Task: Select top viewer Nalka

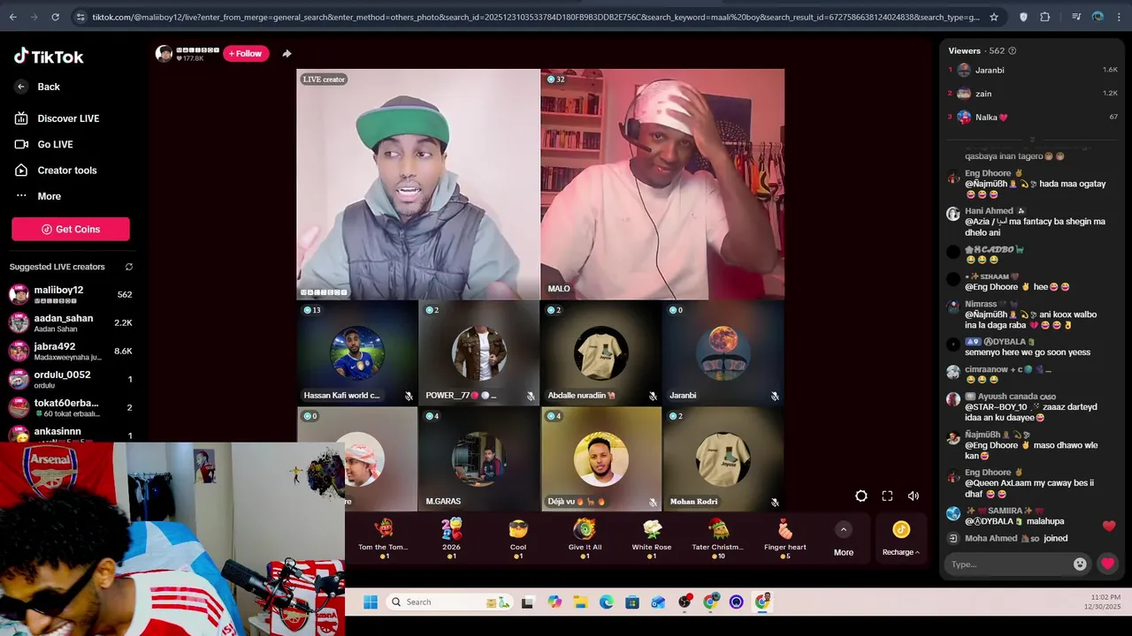Action: 1032,117
